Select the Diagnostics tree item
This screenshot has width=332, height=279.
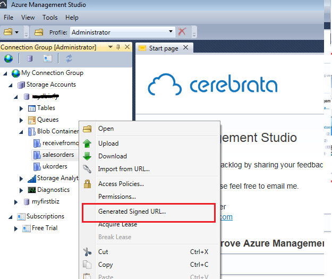53,190
